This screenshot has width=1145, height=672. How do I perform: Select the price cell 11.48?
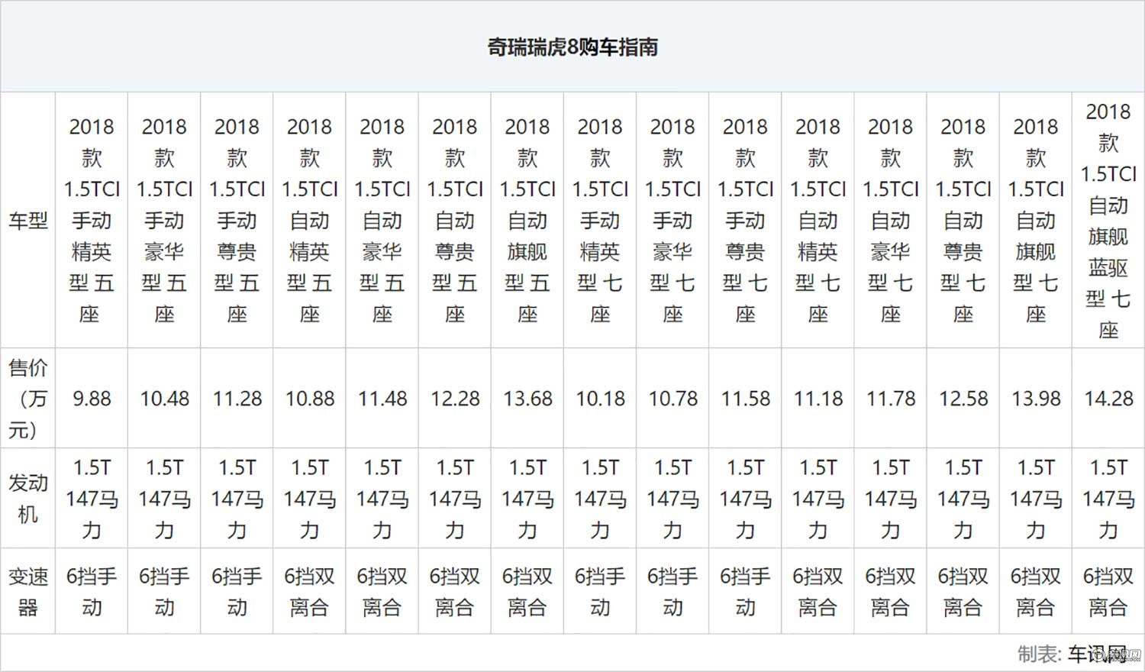point(382,399)
